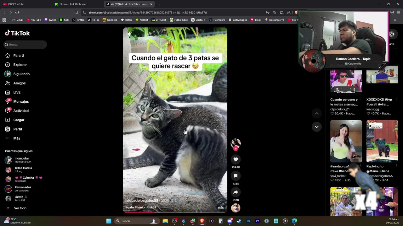This screenshot has width=403, height=226.
Task: Click the Windows taskbar Buscar search box
Action: pyautogui.click(x=137, y=221)
